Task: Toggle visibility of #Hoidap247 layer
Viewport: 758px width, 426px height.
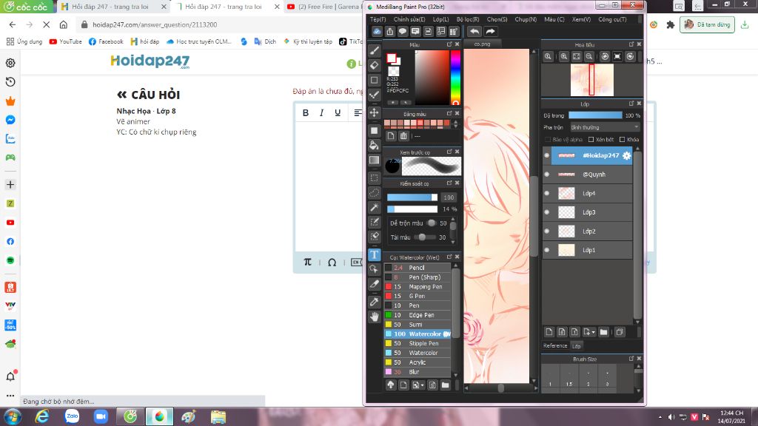Action: [x=547, y=155]
